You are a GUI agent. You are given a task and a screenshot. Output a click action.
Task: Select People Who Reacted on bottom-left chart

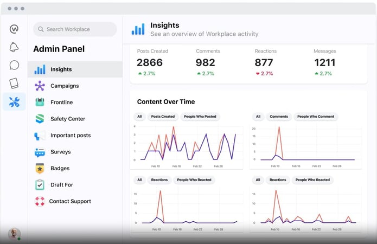(194, 180)
